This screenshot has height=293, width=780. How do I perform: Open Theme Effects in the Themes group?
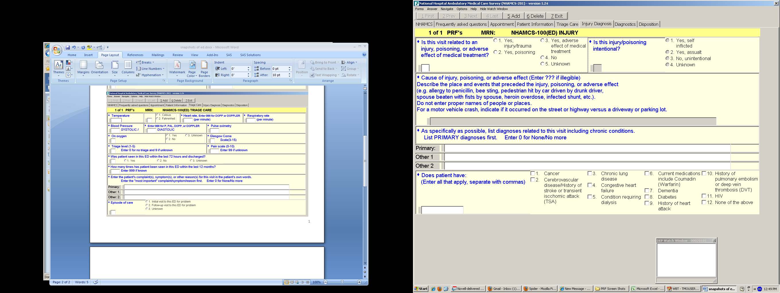69,75
